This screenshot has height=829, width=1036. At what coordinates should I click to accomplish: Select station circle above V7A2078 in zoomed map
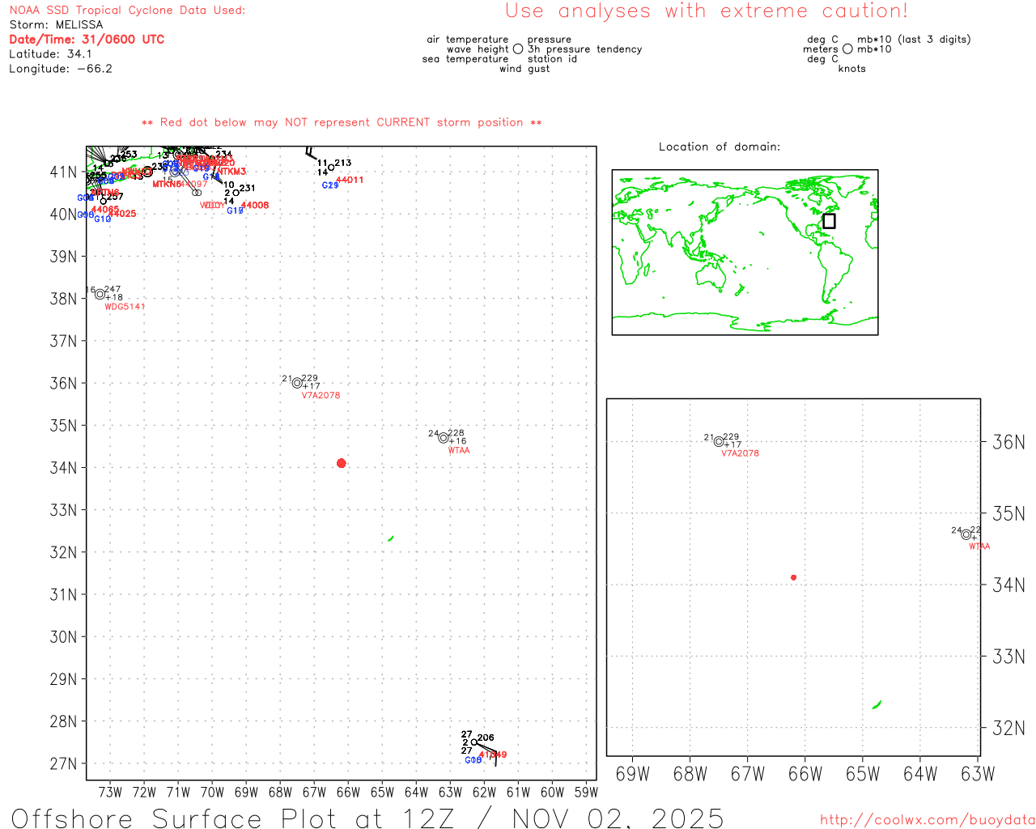tap(719, 441)
